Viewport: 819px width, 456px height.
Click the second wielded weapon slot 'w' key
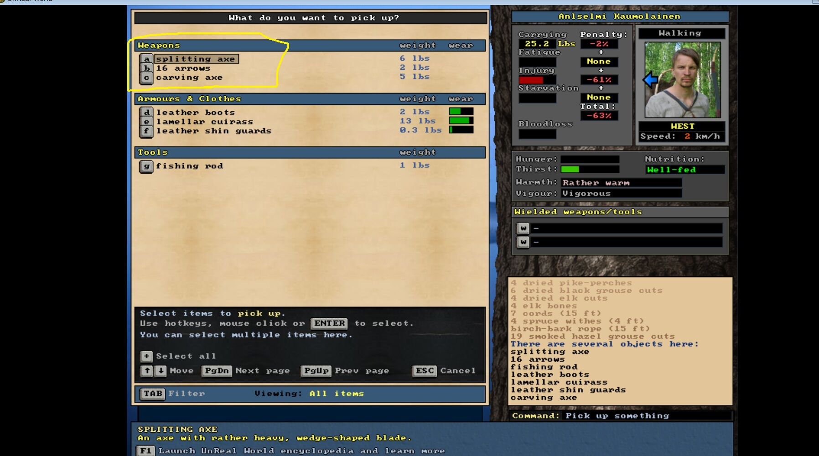click(x=523, y=242)
